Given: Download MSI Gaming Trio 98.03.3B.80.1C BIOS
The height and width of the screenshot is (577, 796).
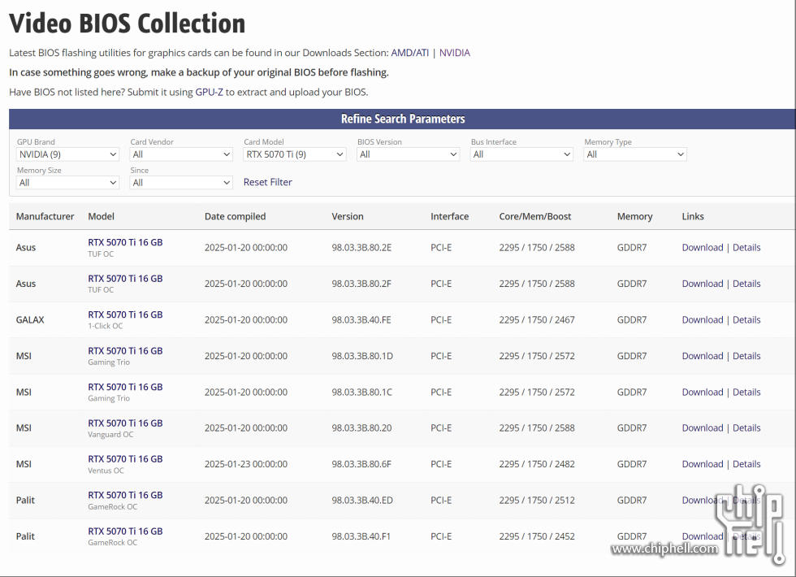Looking at the screenshot, I should 702,392.
